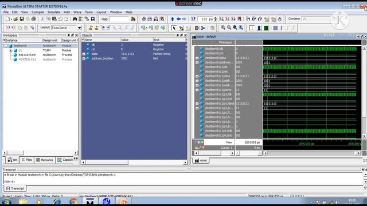Expand /testbench/c1/parity signal in wave
The width and height of the screenshot is (367, 206).
(197, 90)
